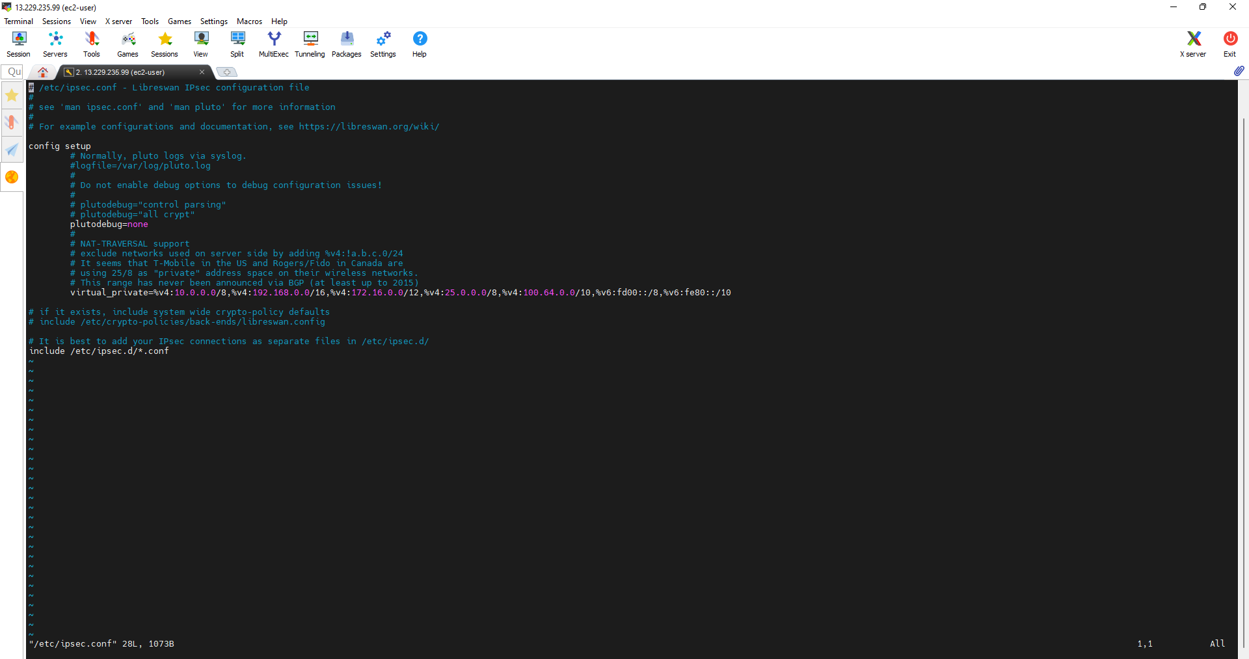
Task: Click the '# plutodebug="all crypt"' comment line
Action: [133, 215]
